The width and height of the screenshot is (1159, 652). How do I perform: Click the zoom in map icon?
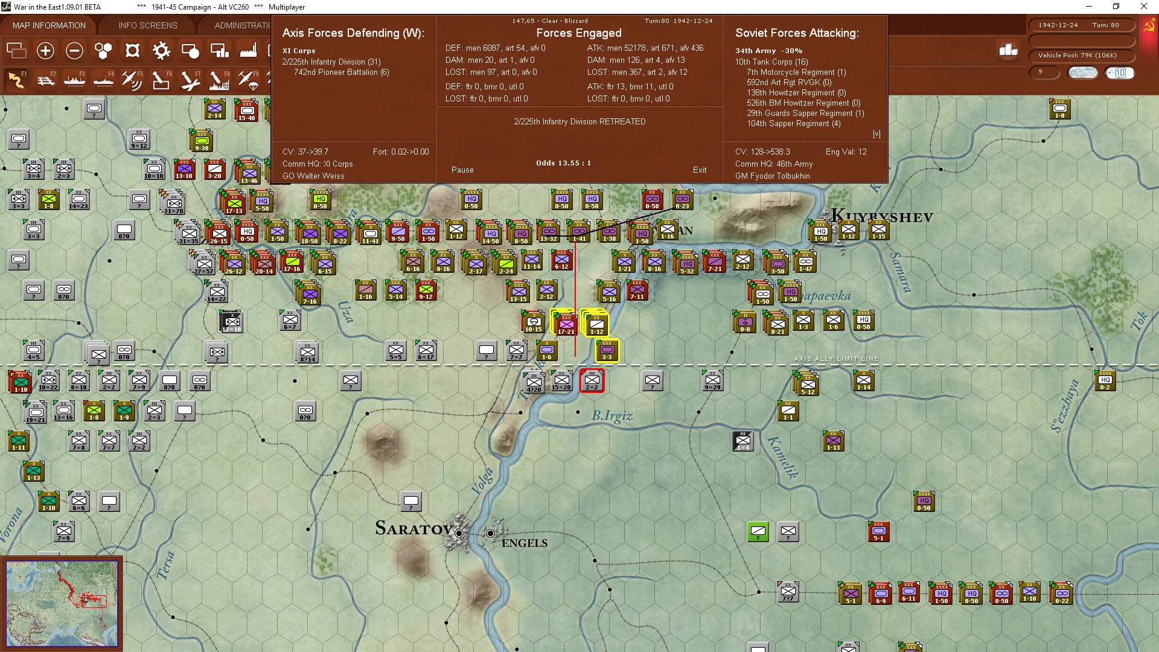(x=45, y=51)
